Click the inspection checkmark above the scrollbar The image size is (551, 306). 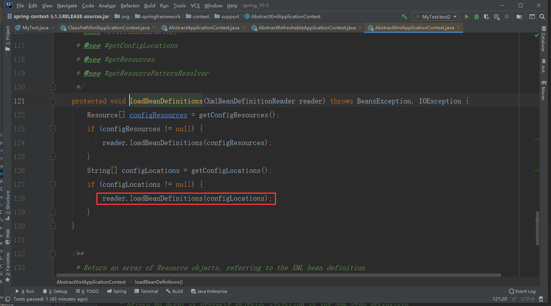click(537, 36)
